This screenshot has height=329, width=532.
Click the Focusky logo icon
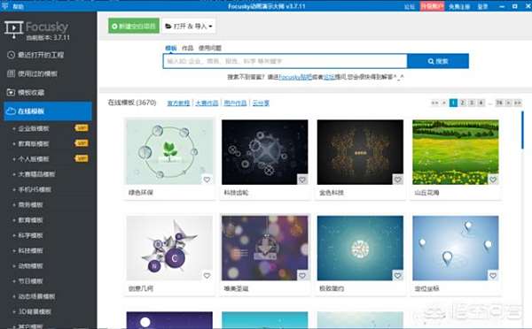point(13,29)
